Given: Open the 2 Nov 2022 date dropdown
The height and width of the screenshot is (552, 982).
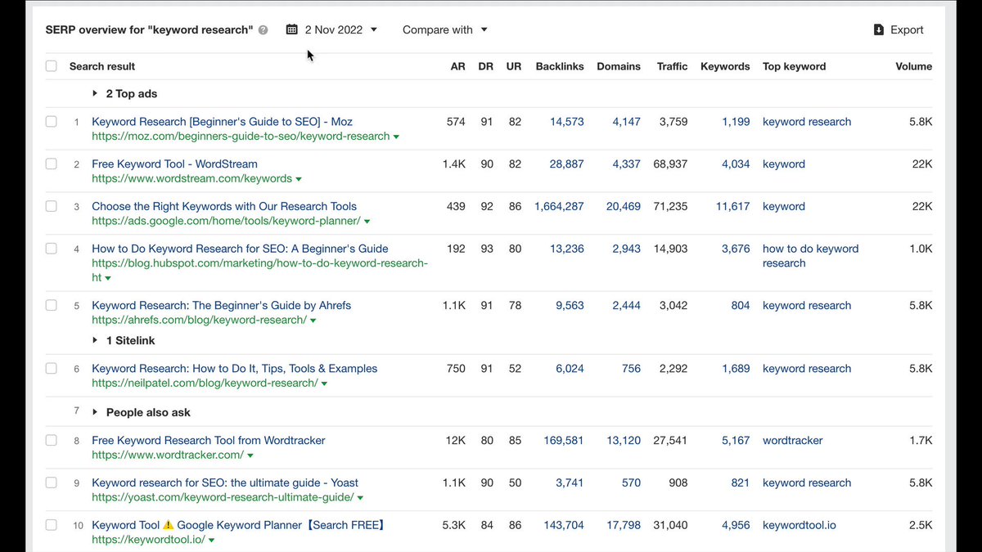Looking at the screenshot, I should [332, 29].
